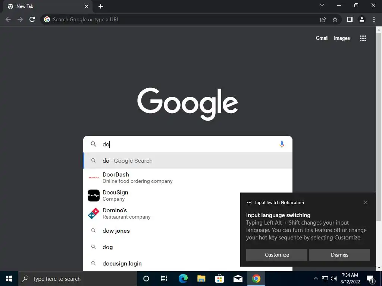The image size is (382, 286).
Task: Open Task View on taskbar
Action: [x=164, y=279]
